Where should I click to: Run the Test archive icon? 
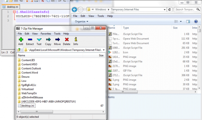(x=39, y=40)
